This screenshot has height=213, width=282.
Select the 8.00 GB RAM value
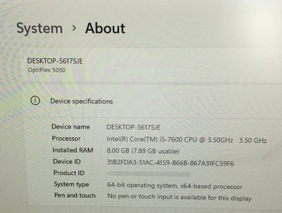143,151
